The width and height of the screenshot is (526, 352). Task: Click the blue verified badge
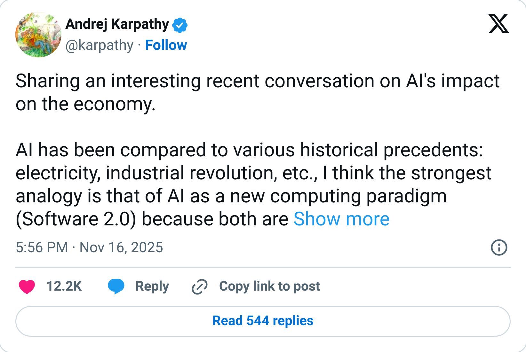[x=180, y=25]
